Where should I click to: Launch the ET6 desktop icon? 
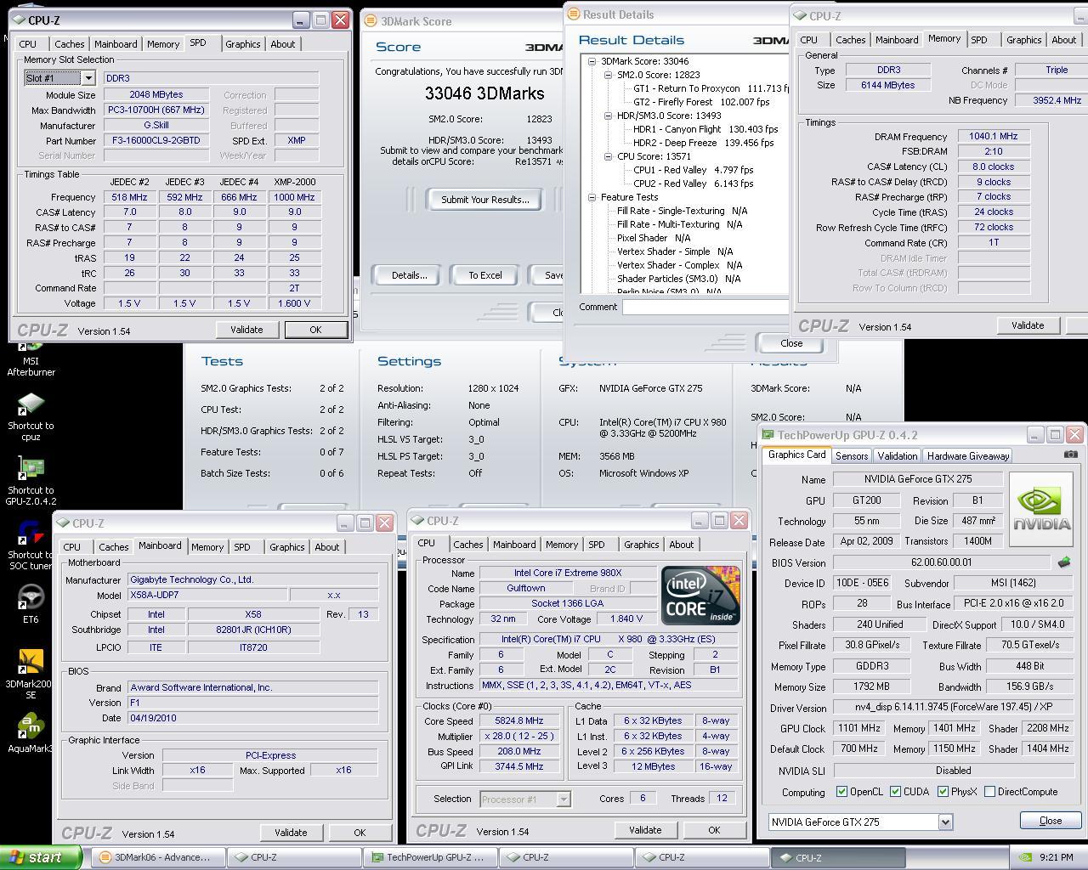coord(31,604)
